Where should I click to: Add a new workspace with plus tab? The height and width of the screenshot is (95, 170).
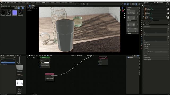(73, 2)
